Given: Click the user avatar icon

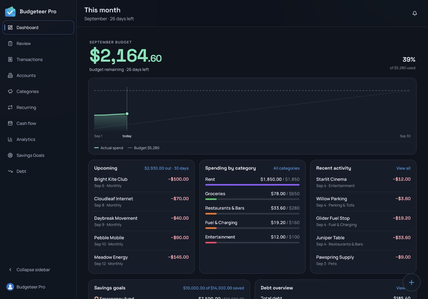Looking at the screenshot, I should (x=10, y=287).
